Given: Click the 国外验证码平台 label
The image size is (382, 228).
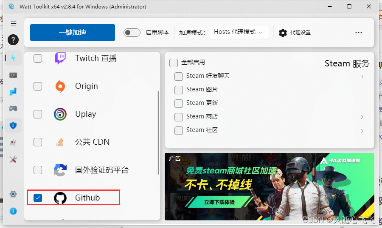Looking at the screenshot, I should pyautogui.click(x=102, y=170).
